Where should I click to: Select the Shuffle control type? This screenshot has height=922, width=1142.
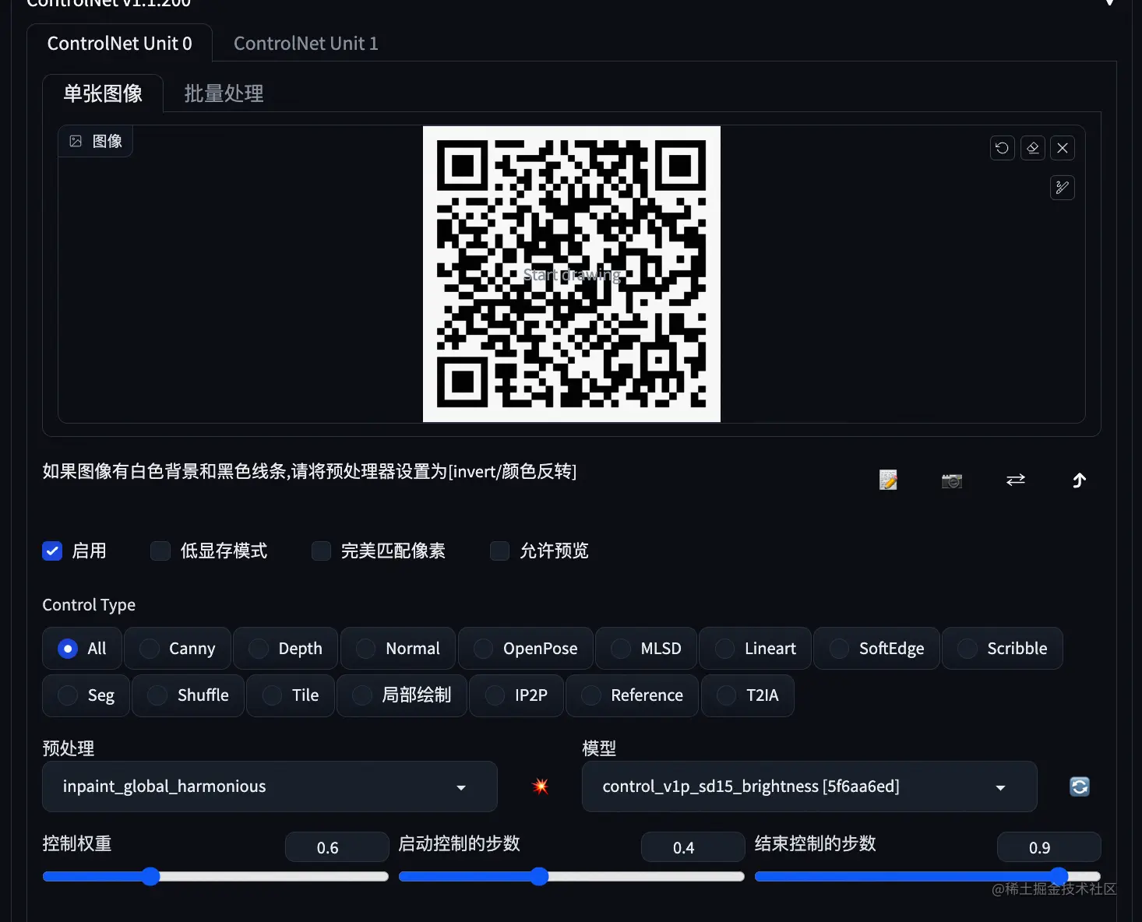tap(189, 695)
